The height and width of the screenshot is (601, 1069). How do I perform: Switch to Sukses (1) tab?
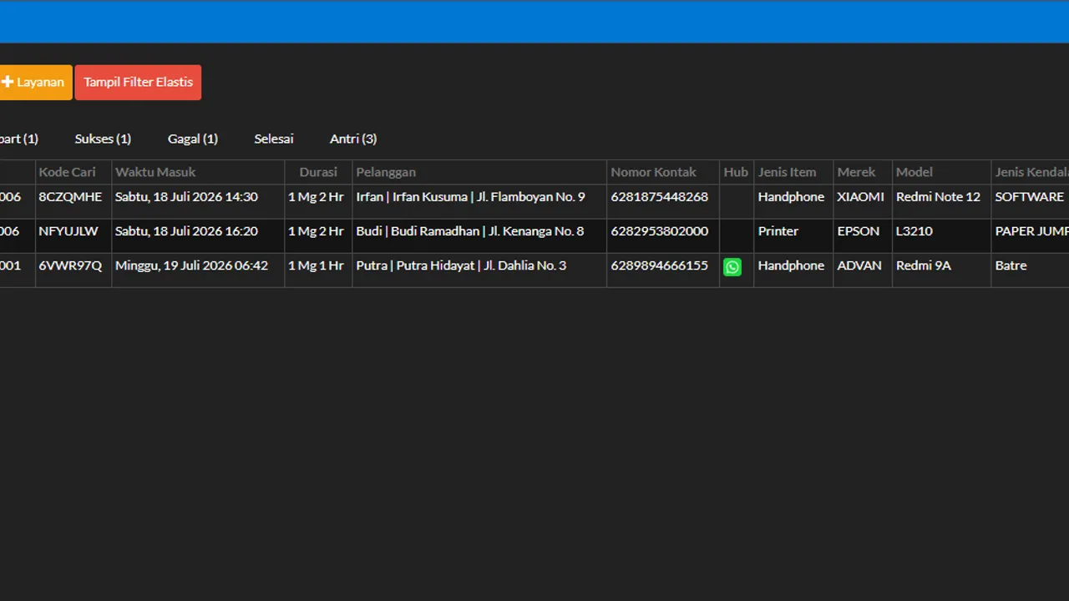pos(103,139)
